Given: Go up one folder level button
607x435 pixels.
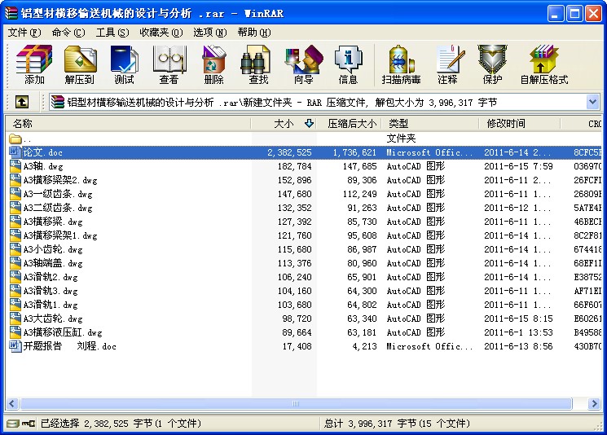Looking at the screenshot, I should point(22,102).
